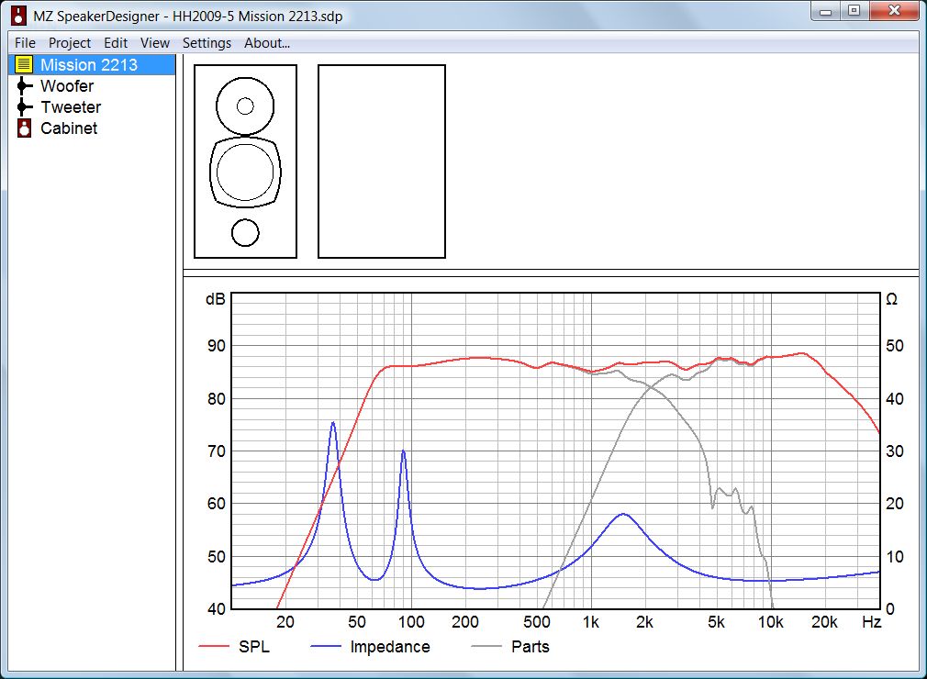The height and width of the screenshot is (679, 927).
Task: Click the Impedance legend entry
Action: pos(370,647)
